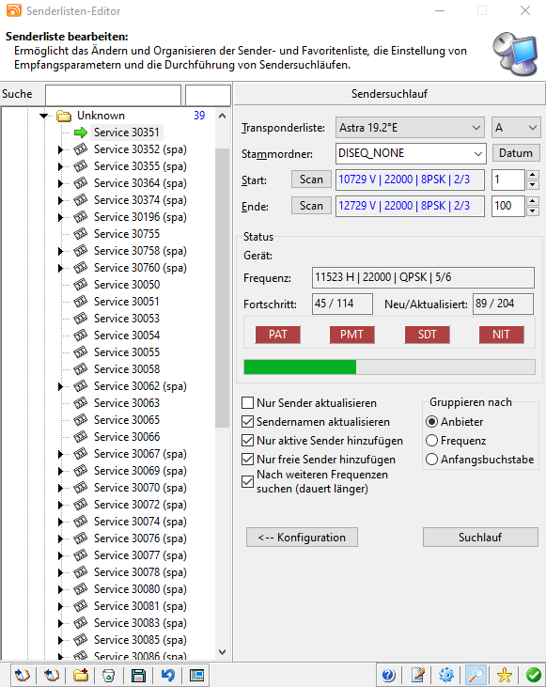Click the Start frequency field 10729 V

410,180
